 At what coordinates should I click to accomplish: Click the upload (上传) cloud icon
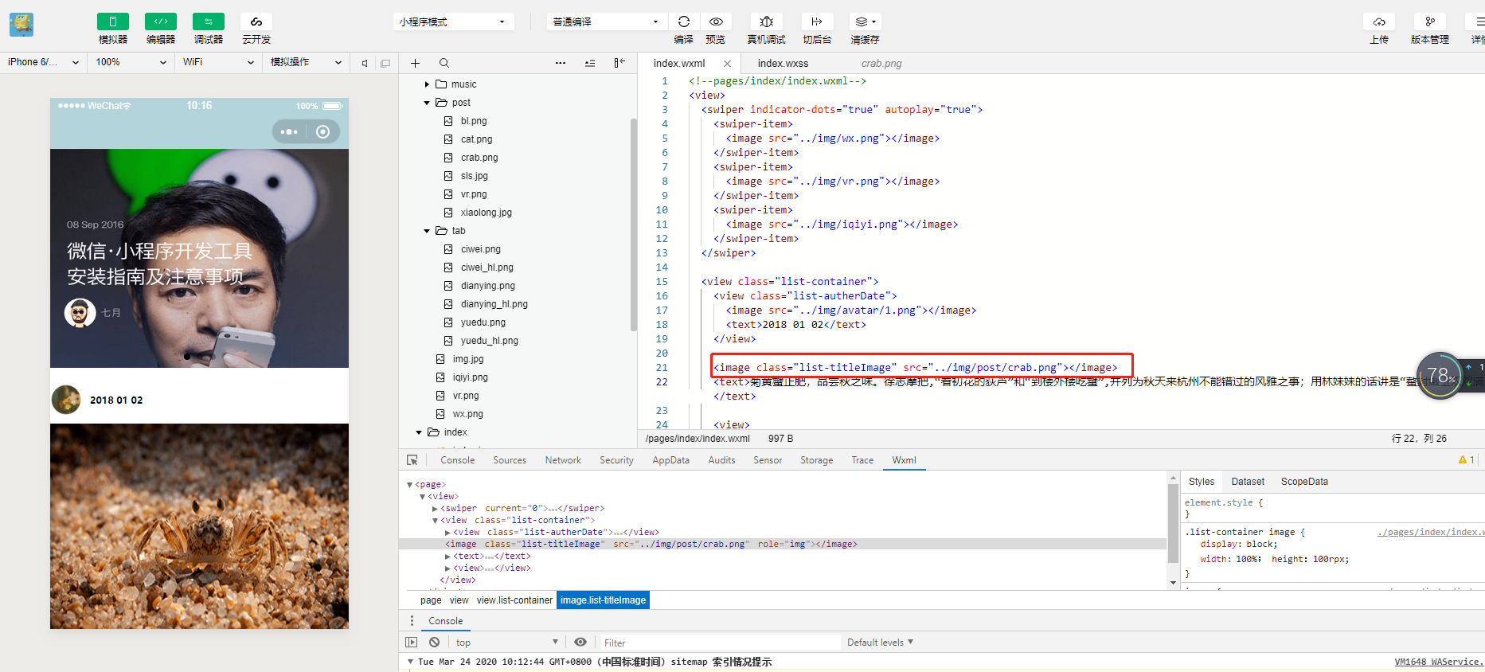[1379, 21]
